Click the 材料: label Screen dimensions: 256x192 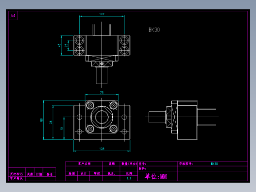point(142,168)
